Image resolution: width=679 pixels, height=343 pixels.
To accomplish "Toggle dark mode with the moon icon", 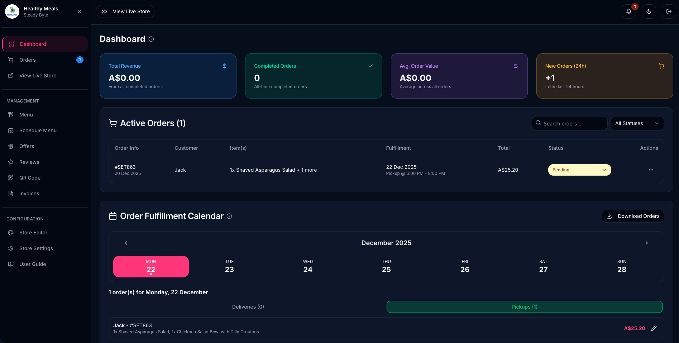I will [649, 11].
